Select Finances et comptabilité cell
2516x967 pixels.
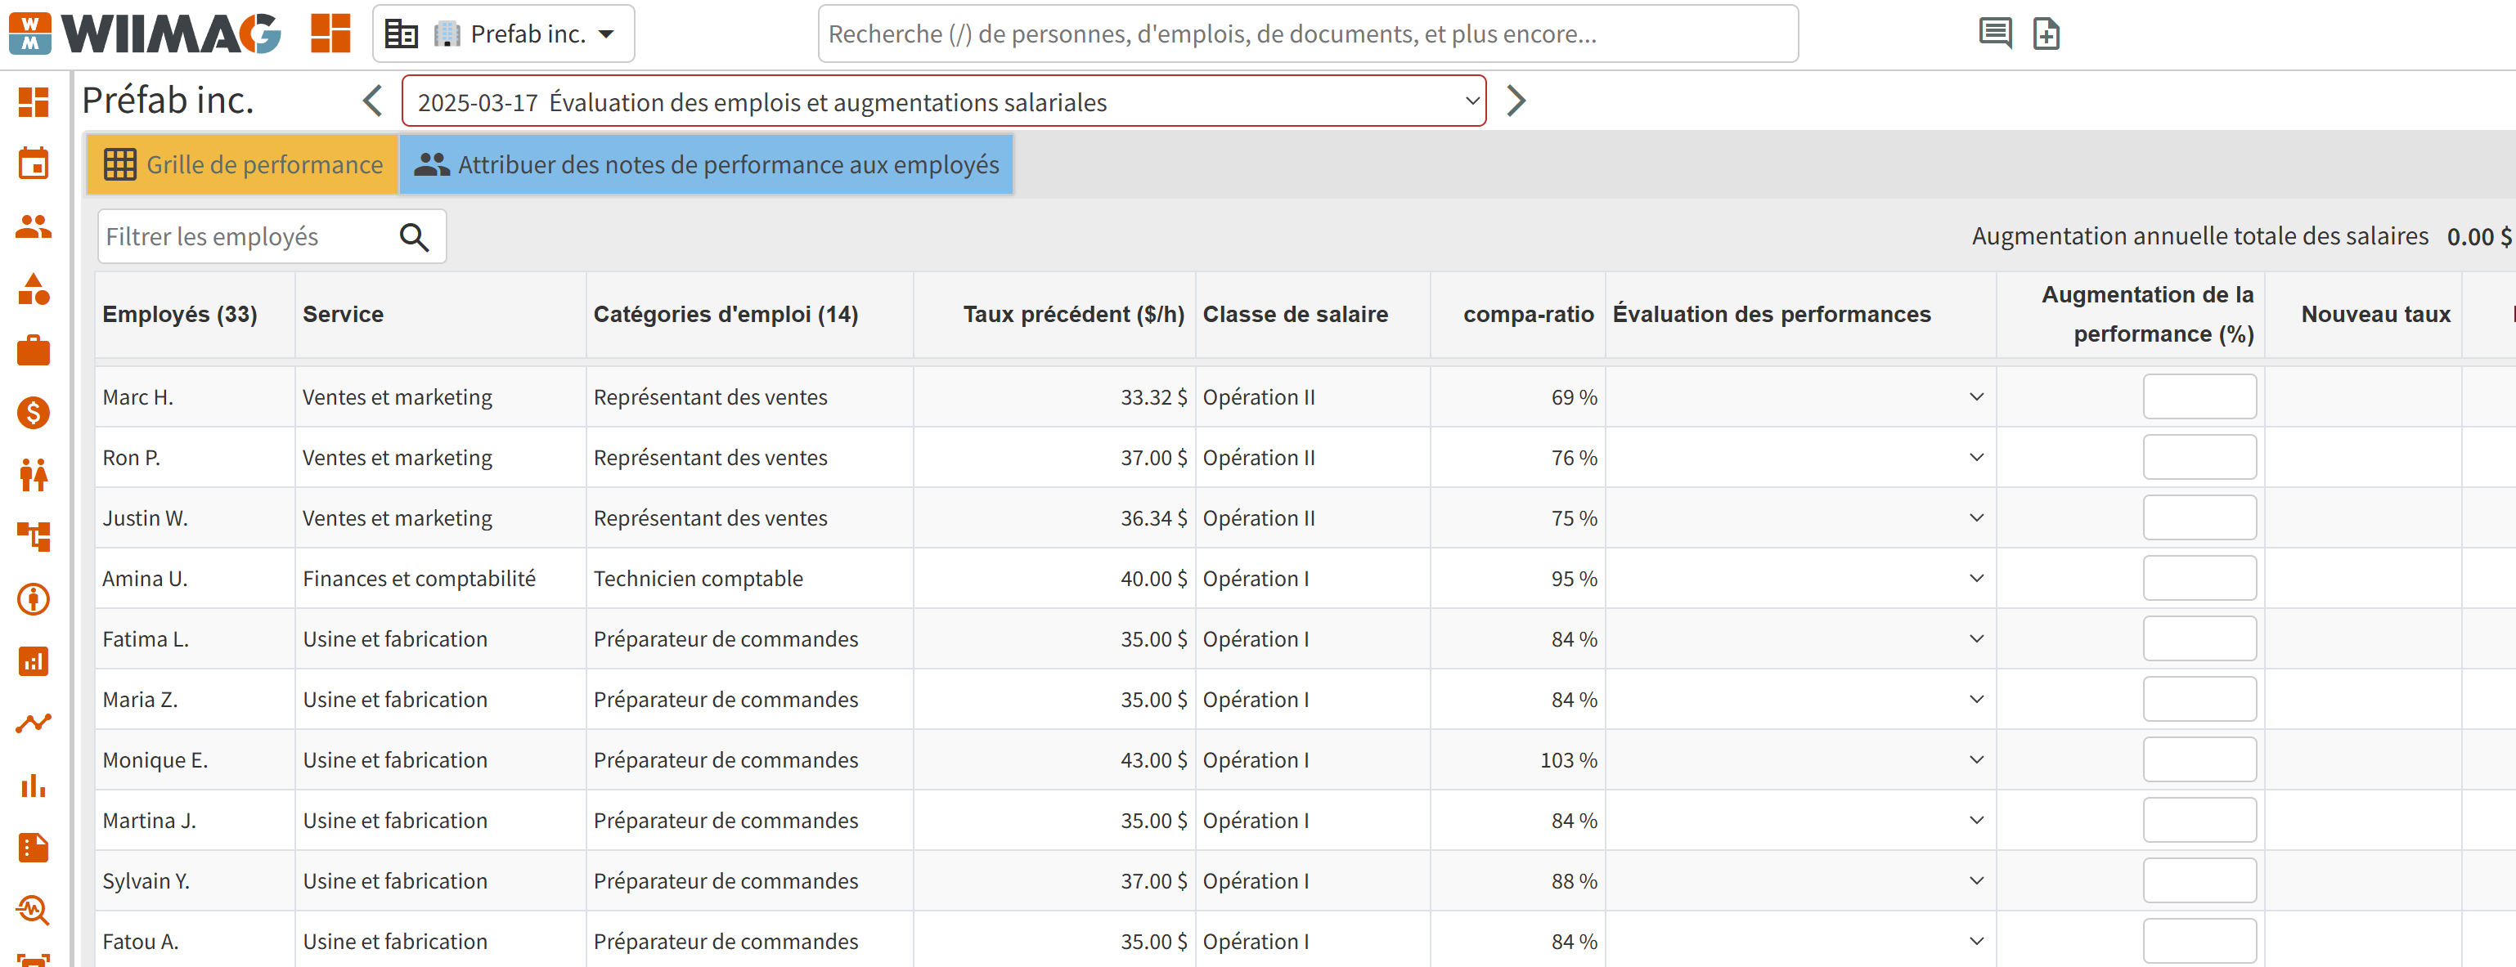441,579
